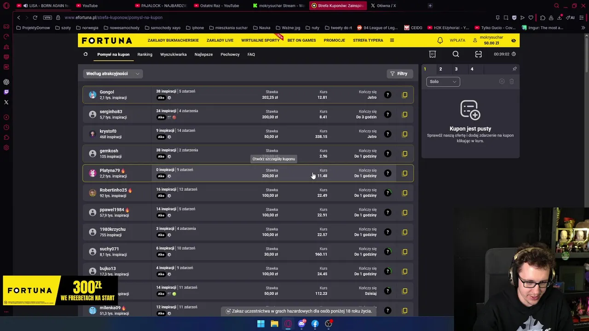Open user profile milenka09

(x=110, y=308)
